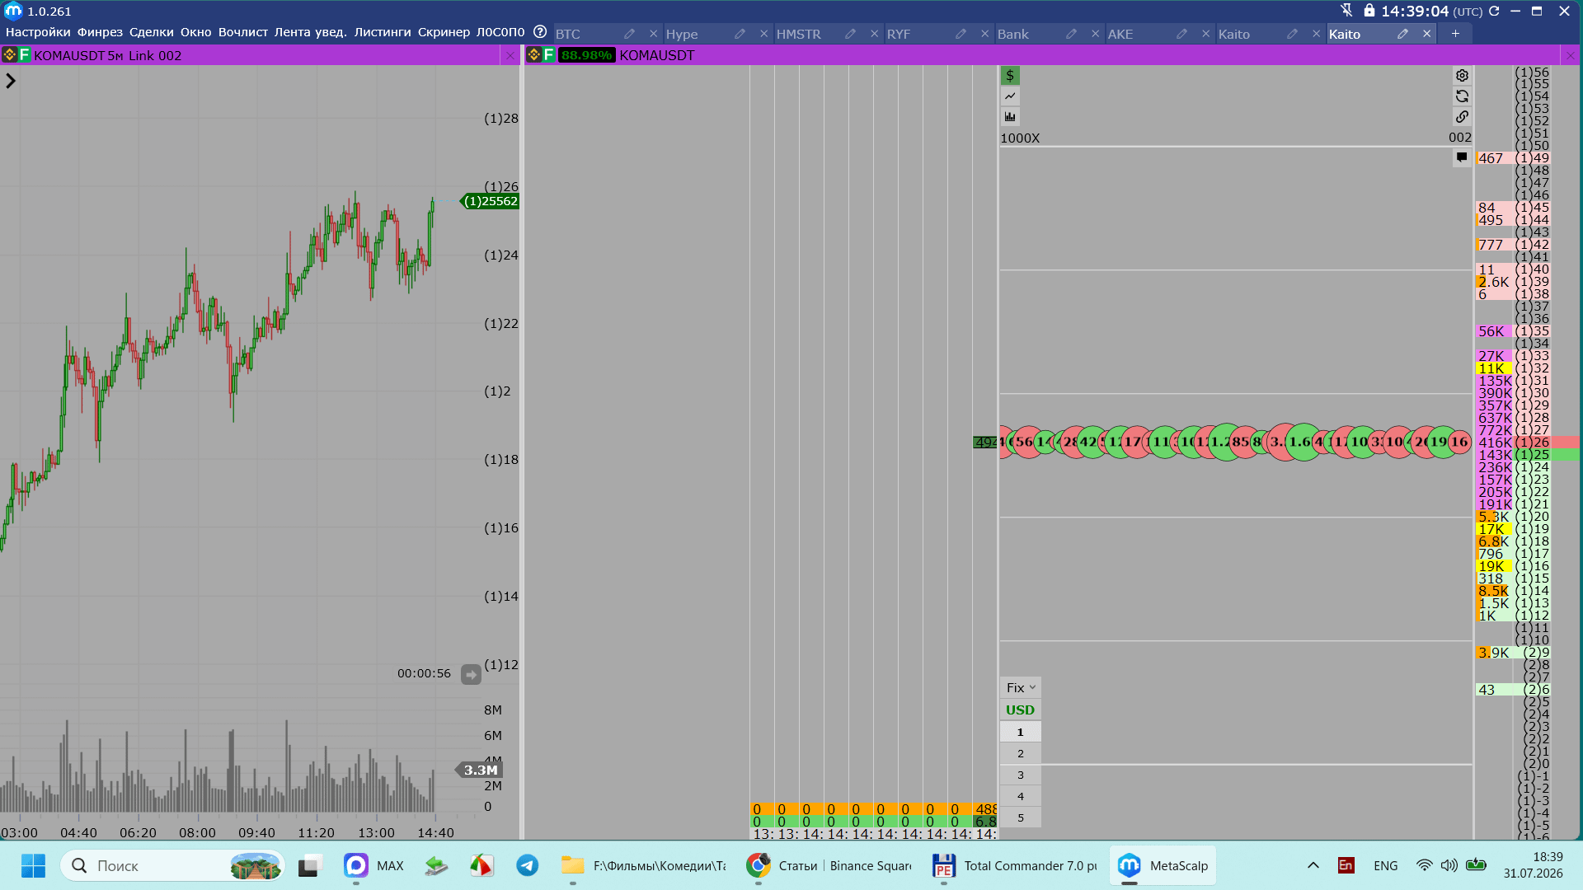Screen dimensions: 1583x890
Task: Switch to the Bank tab
Action: coord(1013,34)
